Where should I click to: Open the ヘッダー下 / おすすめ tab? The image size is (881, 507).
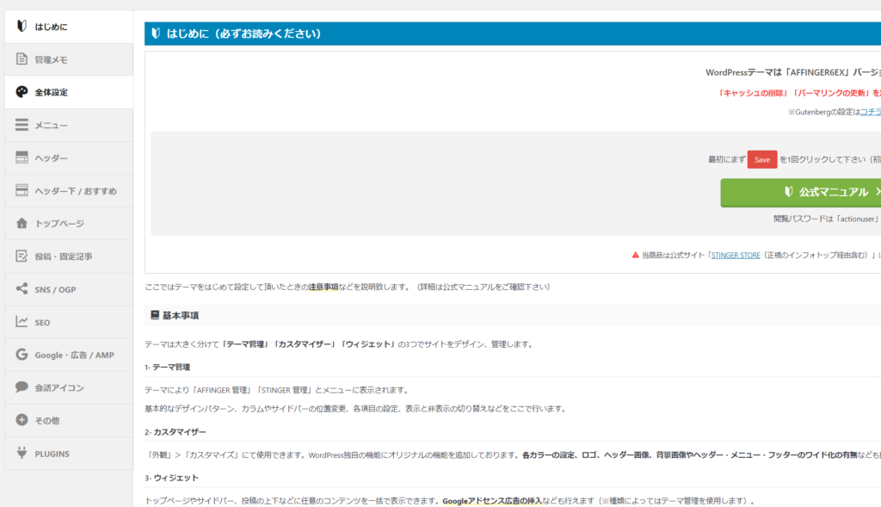(x=69, y=190)
